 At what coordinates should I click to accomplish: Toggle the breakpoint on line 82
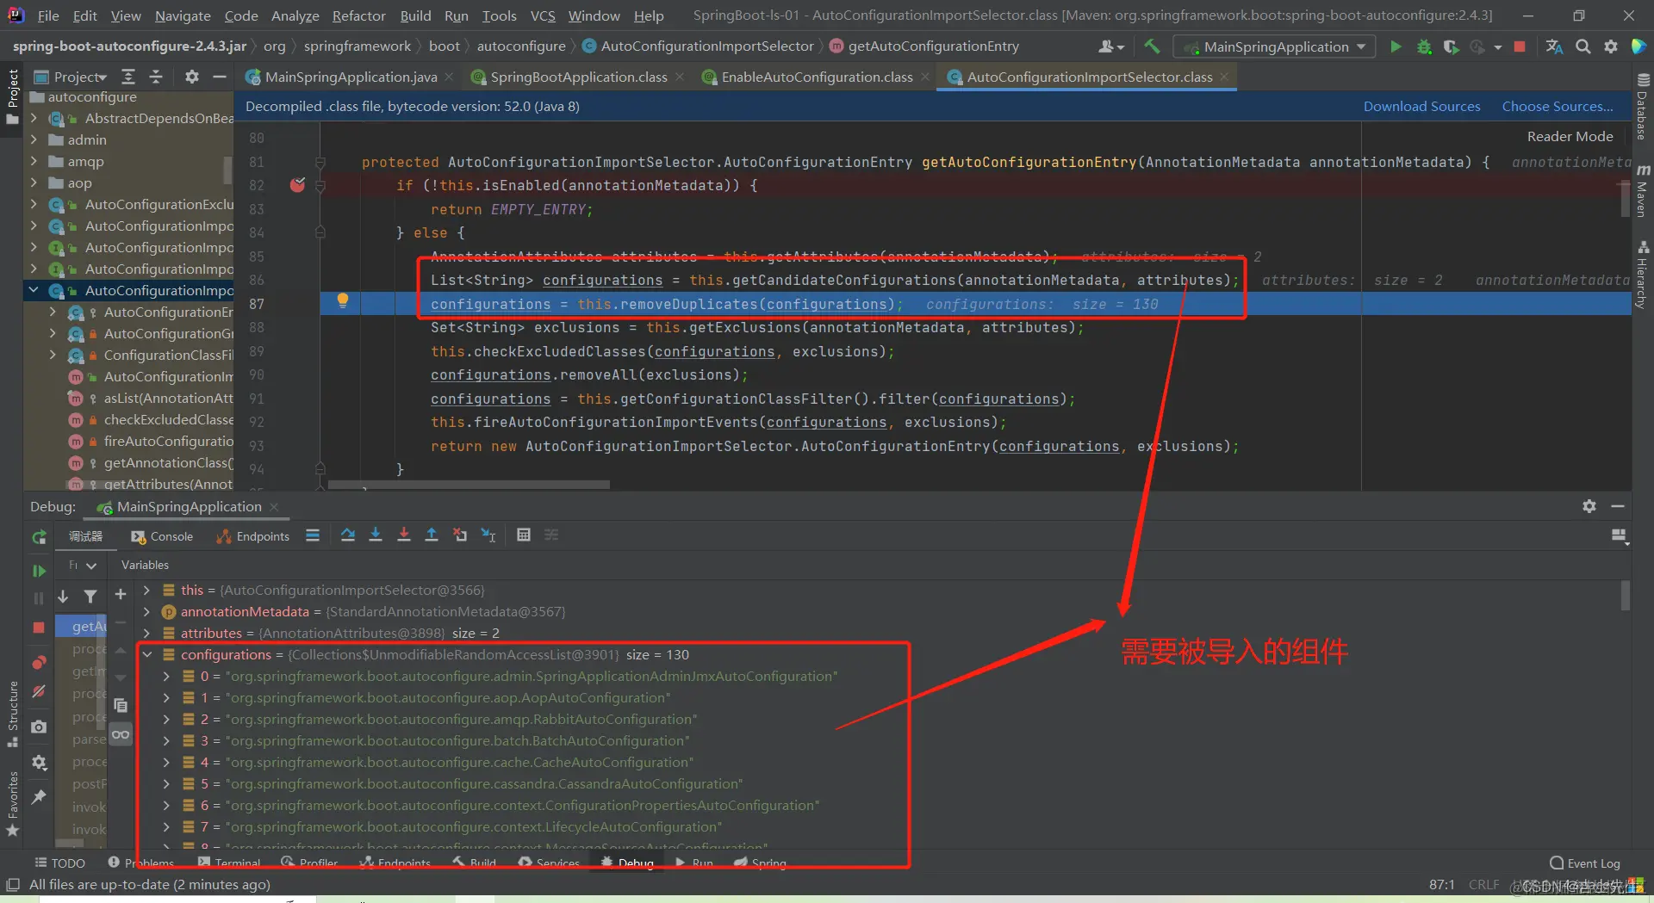click(297, 185)
